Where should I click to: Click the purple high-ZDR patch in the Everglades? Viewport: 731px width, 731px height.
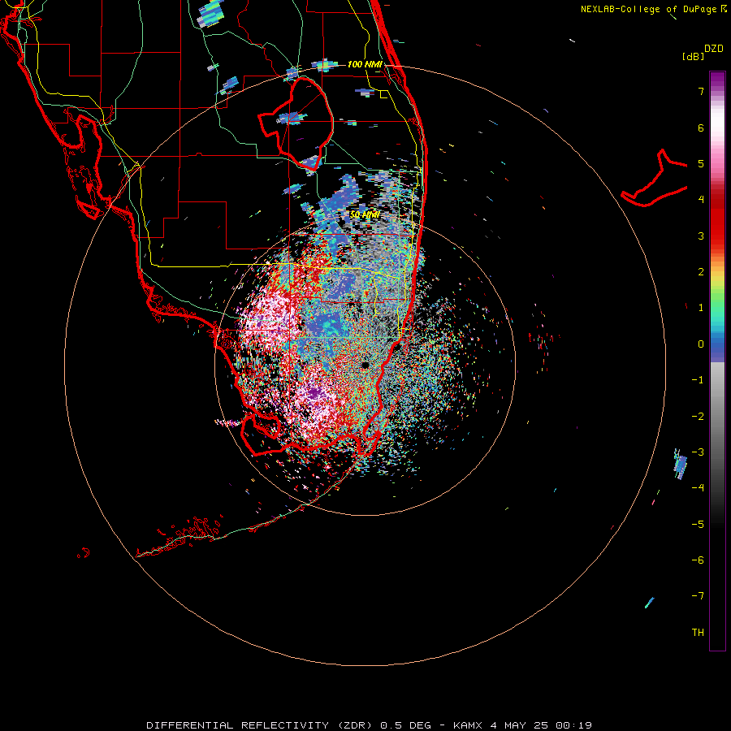tap(315, 393)
